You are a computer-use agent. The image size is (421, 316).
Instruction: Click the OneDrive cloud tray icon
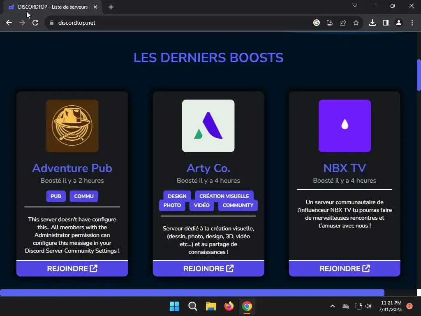(x=346, y=306)
